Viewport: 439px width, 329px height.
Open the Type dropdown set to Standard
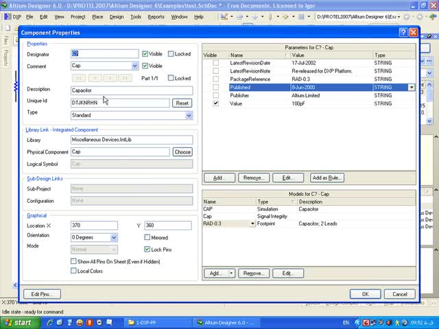click(189, 115)
